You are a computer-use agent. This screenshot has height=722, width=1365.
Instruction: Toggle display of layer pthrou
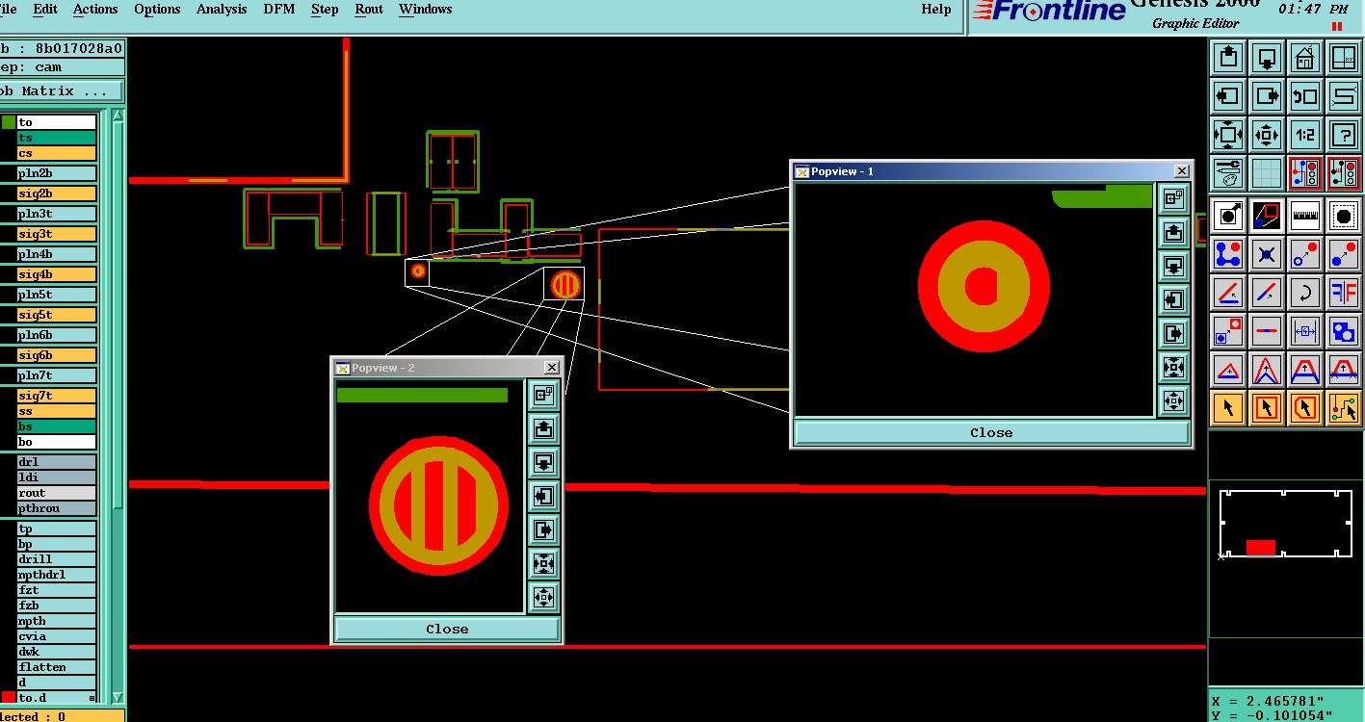pos(57,508)
